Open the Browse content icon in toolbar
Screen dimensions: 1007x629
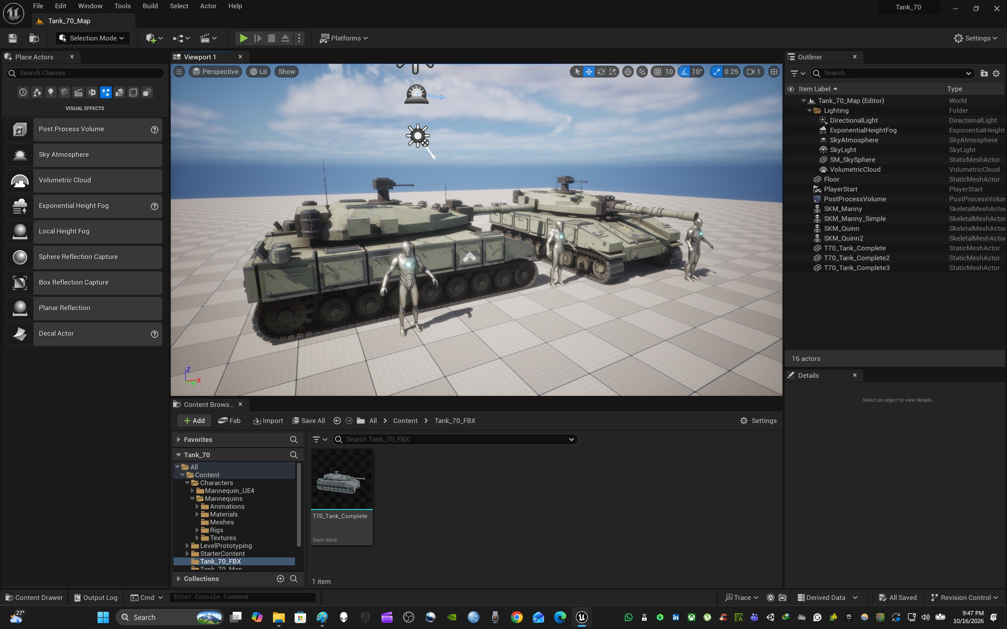(34, 38)
